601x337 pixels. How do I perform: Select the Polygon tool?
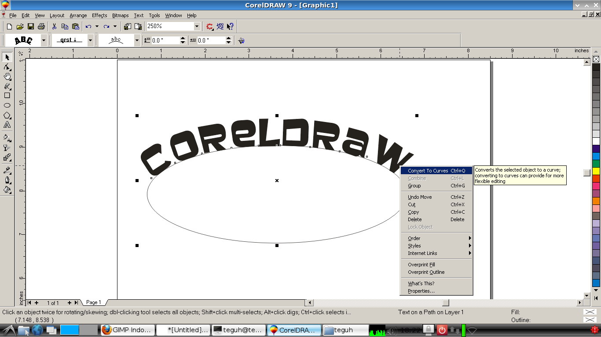(7, 115)
